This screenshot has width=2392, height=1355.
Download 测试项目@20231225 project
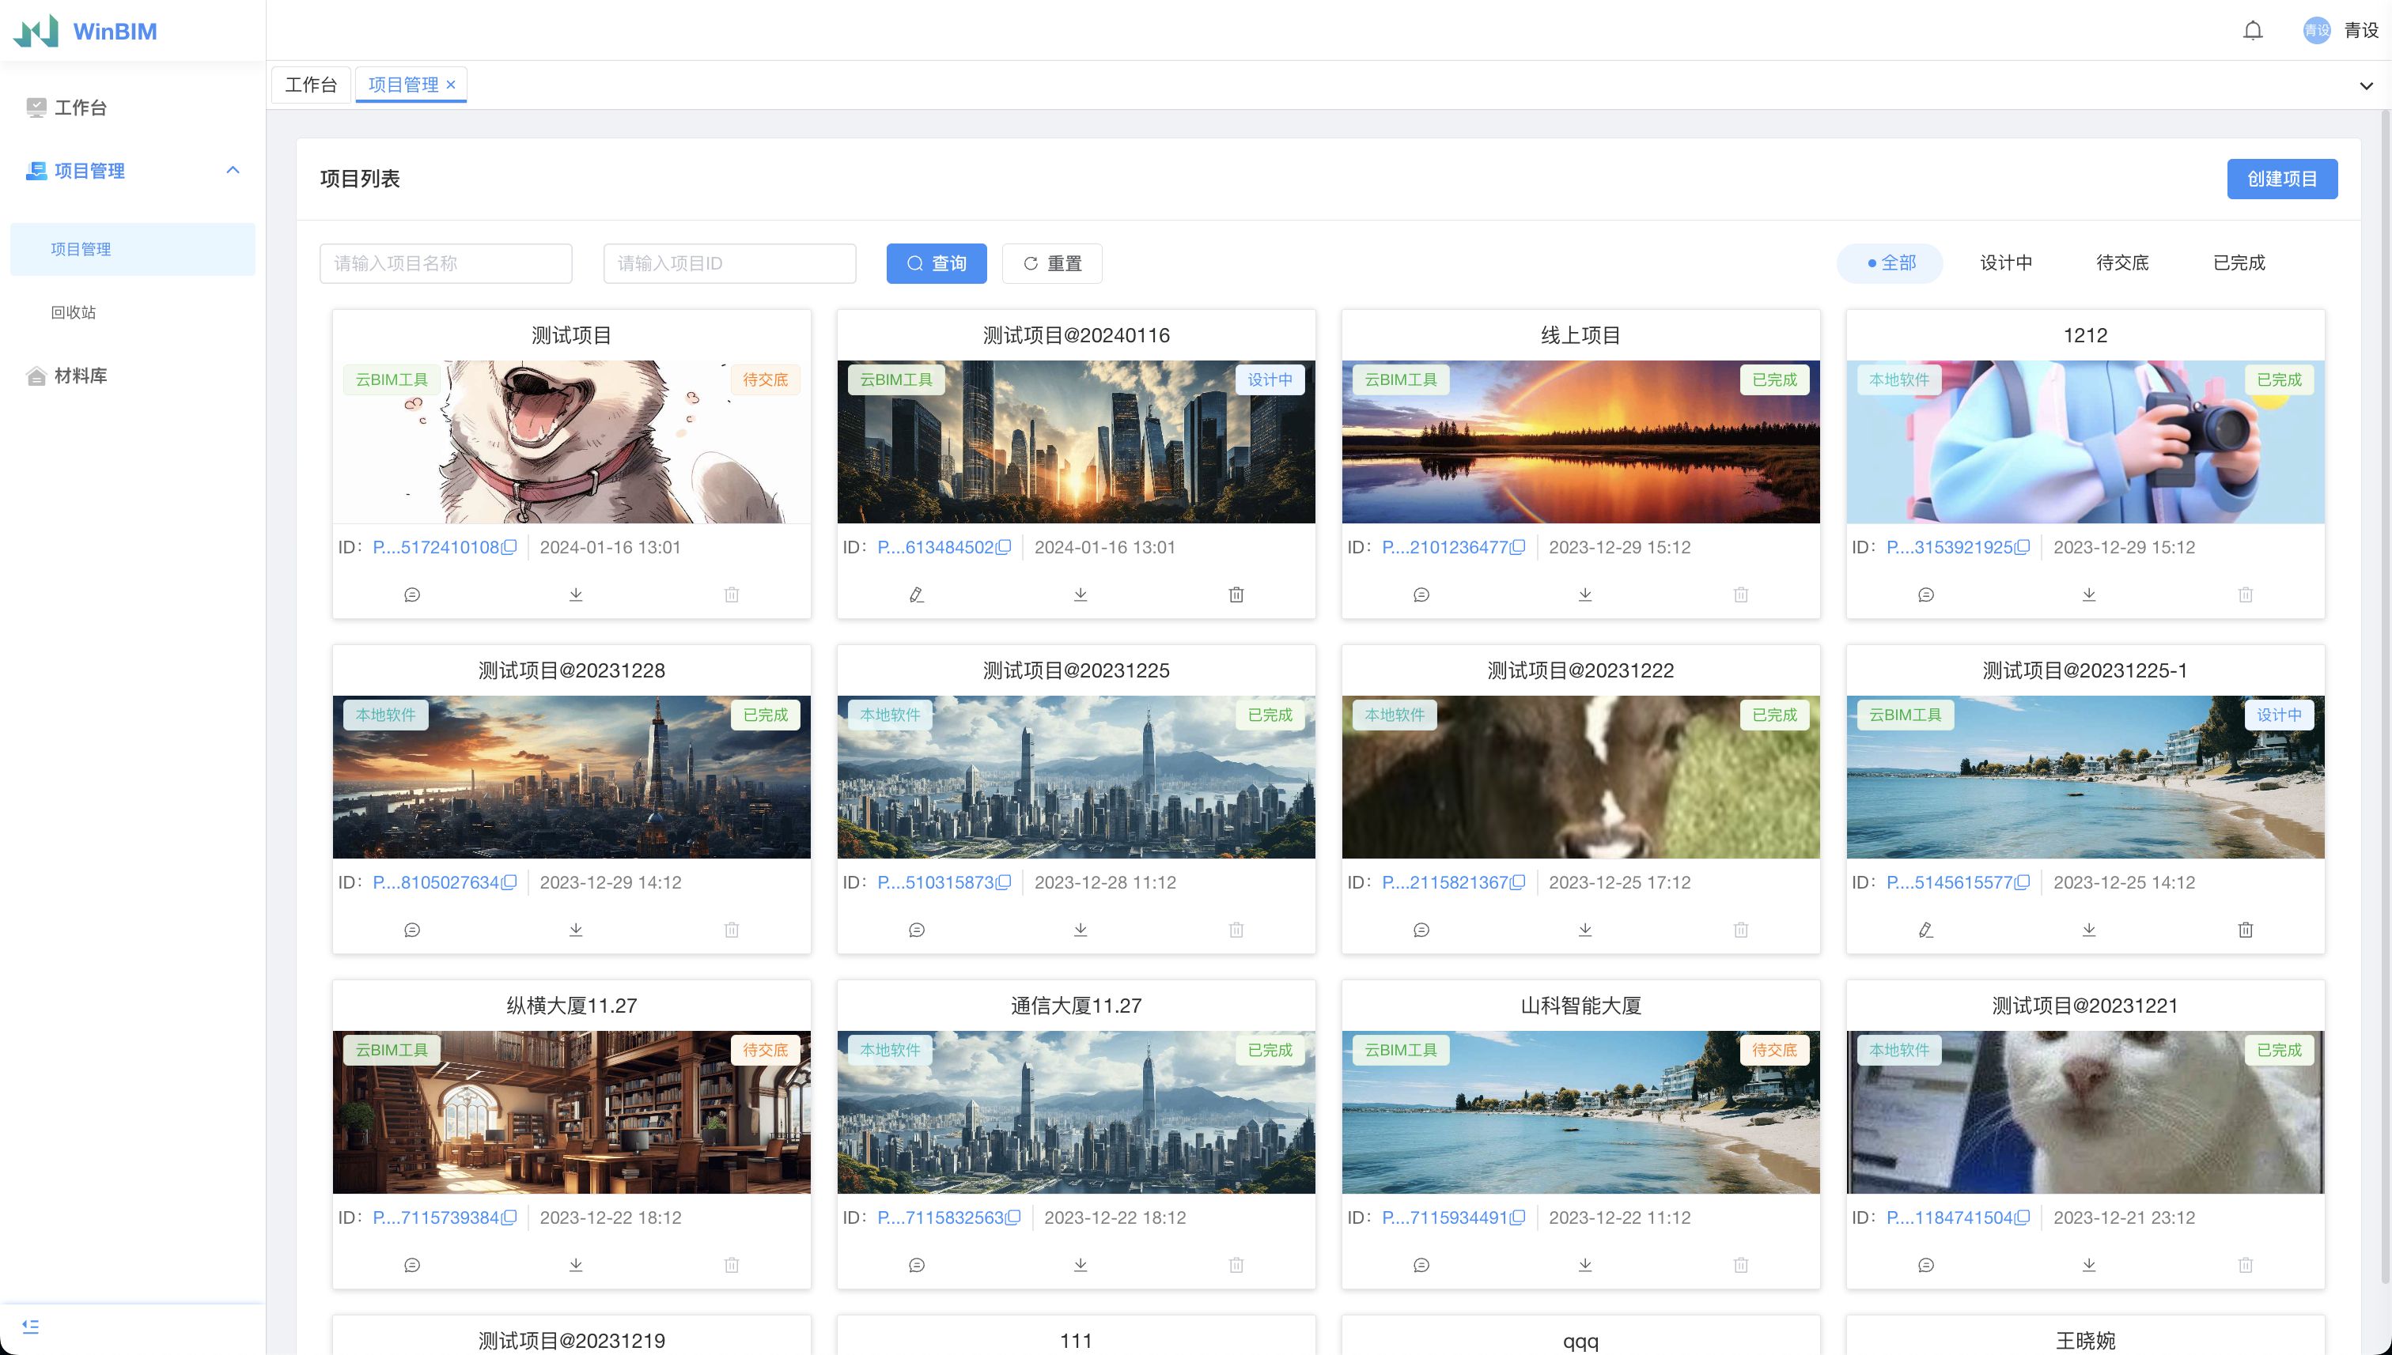[x=1080, y=930]
